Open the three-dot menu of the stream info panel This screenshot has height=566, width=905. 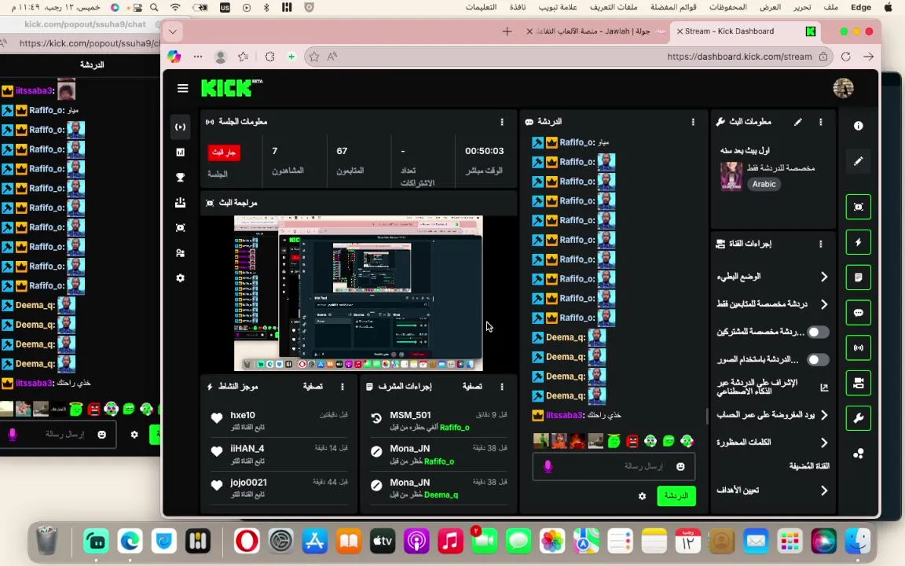820,122
